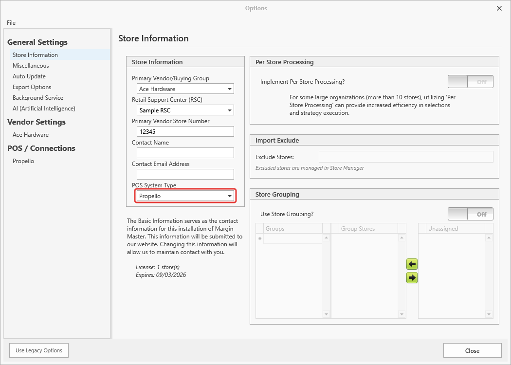Click Unassigned list scroll down arrow

pos(489,314)
